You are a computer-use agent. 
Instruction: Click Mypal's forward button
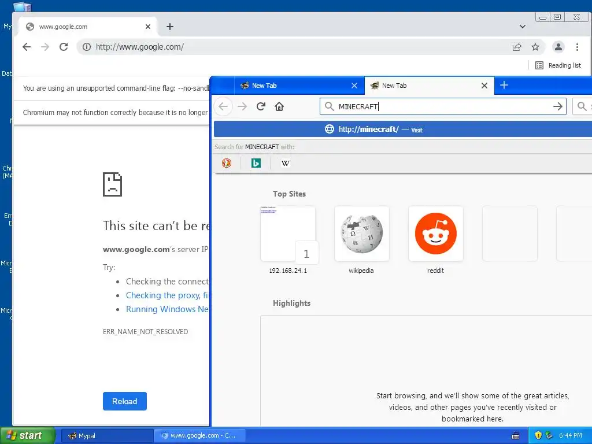(242, 106)
